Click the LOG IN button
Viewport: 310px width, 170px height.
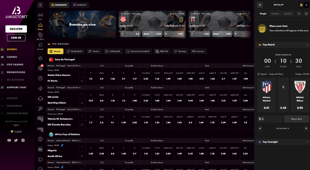(x=16, y=38)
